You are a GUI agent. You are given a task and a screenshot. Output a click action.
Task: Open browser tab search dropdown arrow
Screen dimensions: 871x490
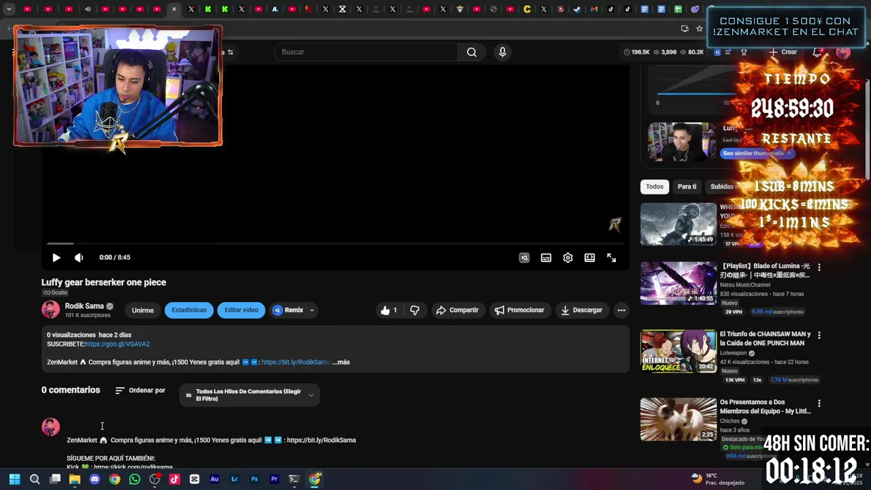(9, 10)
